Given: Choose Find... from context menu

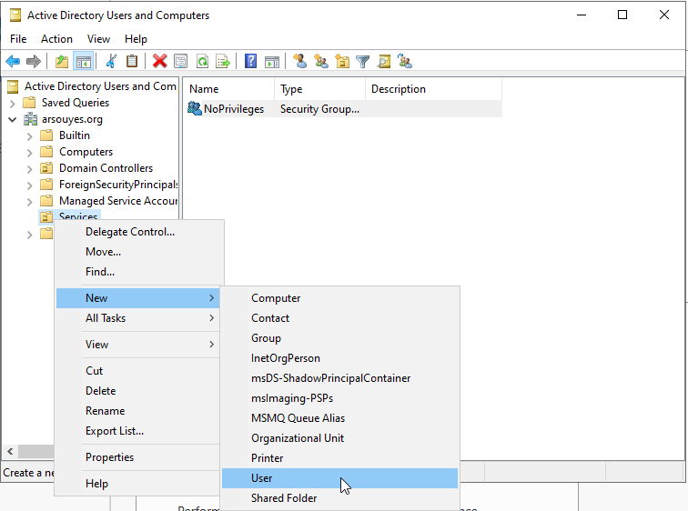Looking at the screenshot, I should pyautogui.click(x=137, y=272).
